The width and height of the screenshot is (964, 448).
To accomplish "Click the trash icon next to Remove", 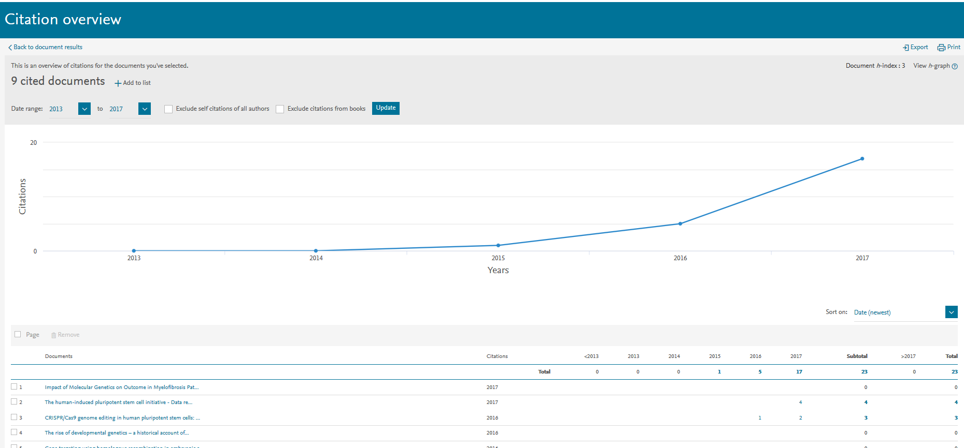I will point(53,335).
